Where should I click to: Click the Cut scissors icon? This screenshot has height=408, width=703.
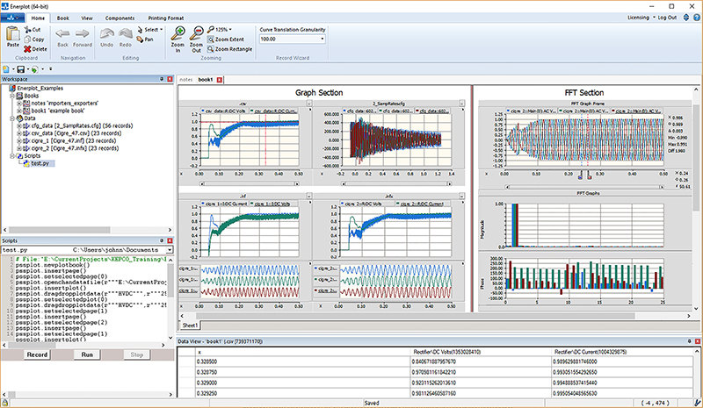point(27,29)
